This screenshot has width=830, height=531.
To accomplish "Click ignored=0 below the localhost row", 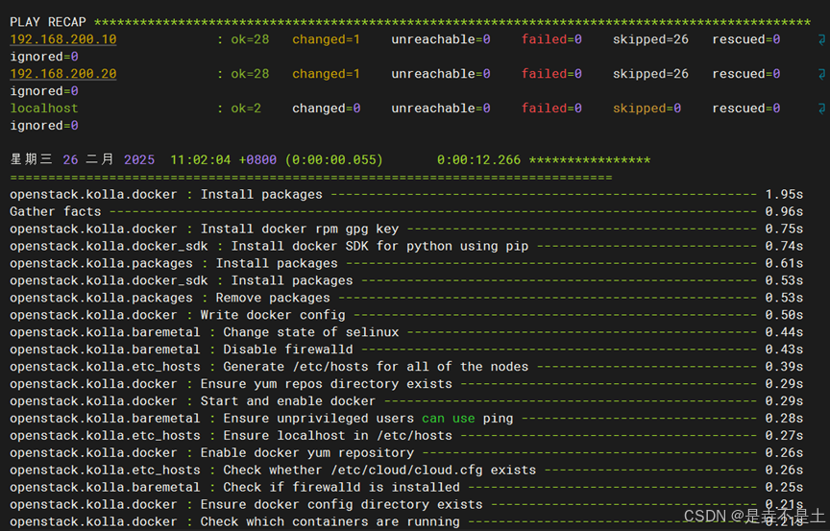I will coord(44,126).
